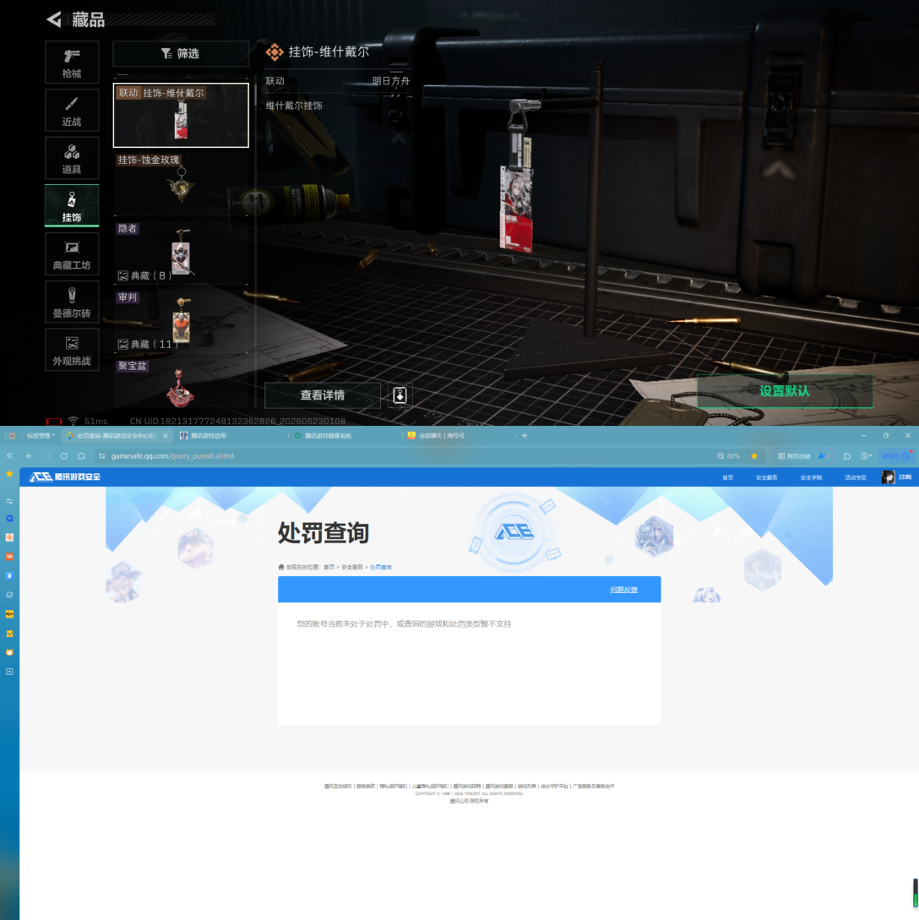Open the 标签管理 tab manager dropdown

coord(41,436)
